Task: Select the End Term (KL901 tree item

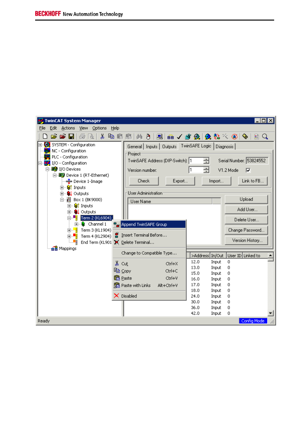Action: [96, 242]
